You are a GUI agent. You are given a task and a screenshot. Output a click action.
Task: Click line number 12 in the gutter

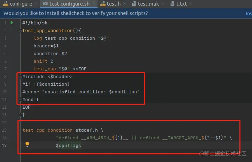[4, 107]
